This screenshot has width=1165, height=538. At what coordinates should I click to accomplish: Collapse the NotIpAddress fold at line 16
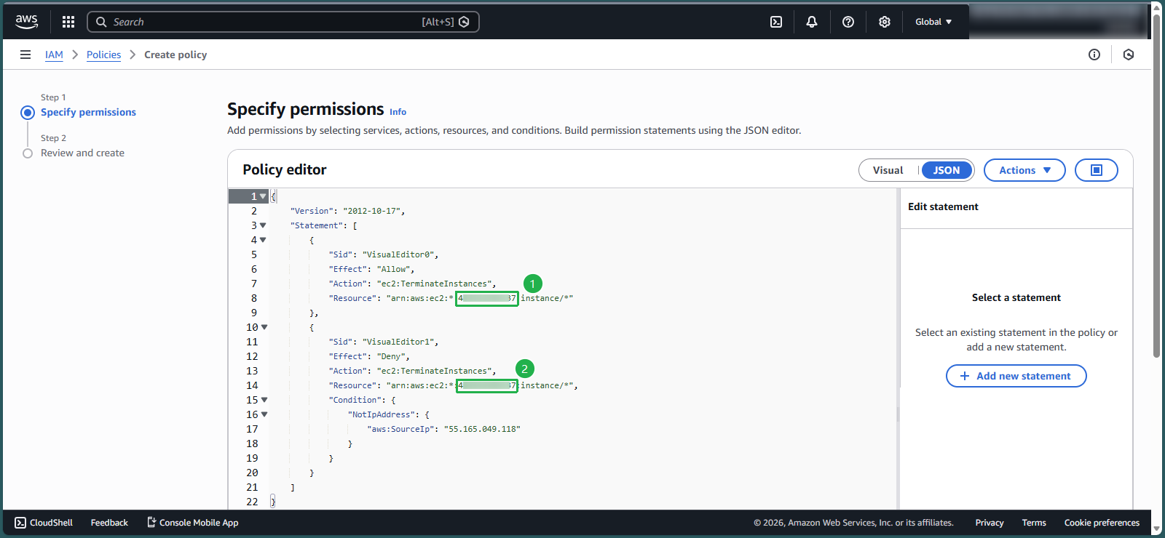click(x=264, y=414)
